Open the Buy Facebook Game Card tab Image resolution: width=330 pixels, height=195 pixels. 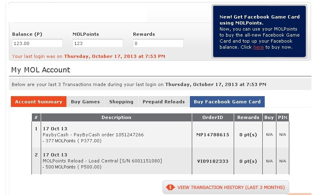(x=227, y=102)
